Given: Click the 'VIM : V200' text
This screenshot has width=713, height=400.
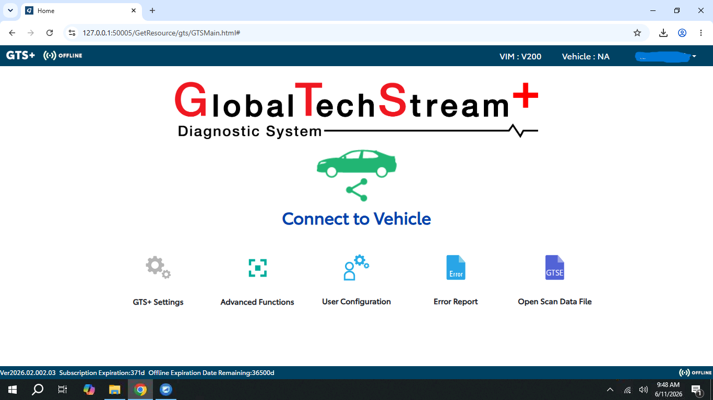Looking at the screenshot, I should click(x=520, y=56).
